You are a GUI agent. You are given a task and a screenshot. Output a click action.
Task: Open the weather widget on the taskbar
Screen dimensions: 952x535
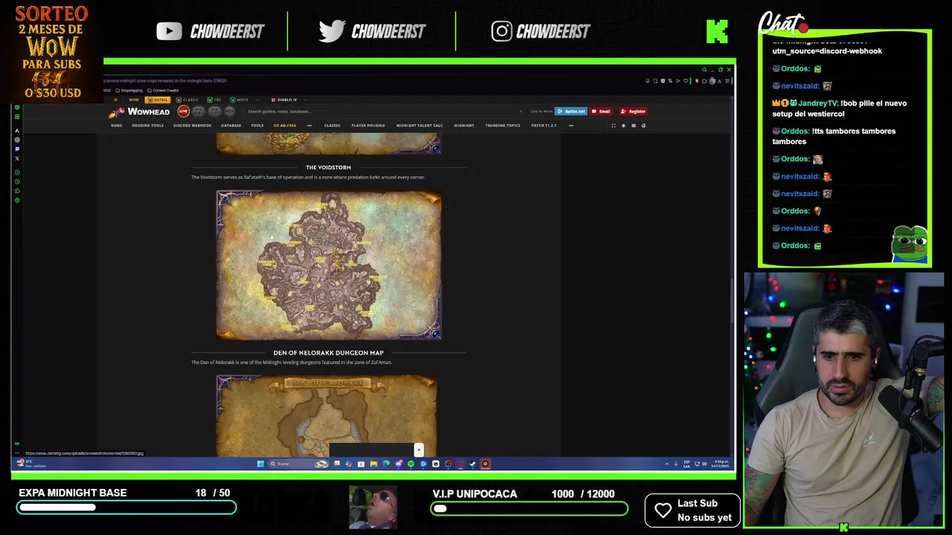coord(32,464)
